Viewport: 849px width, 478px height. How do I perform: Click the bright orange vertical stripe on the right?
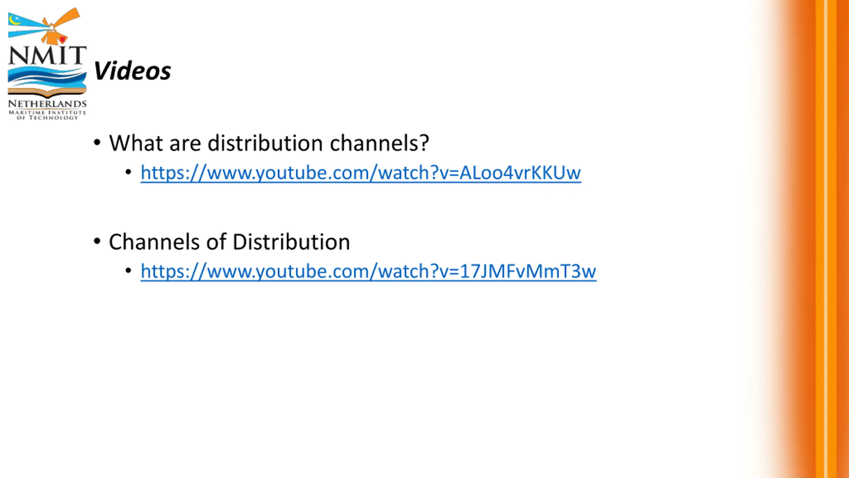(x=819, y=239)
